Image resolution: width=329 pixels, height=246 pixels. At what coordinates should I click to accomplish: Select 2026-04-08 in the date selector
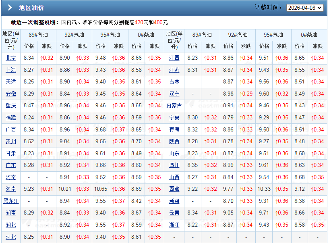[304, 7]
